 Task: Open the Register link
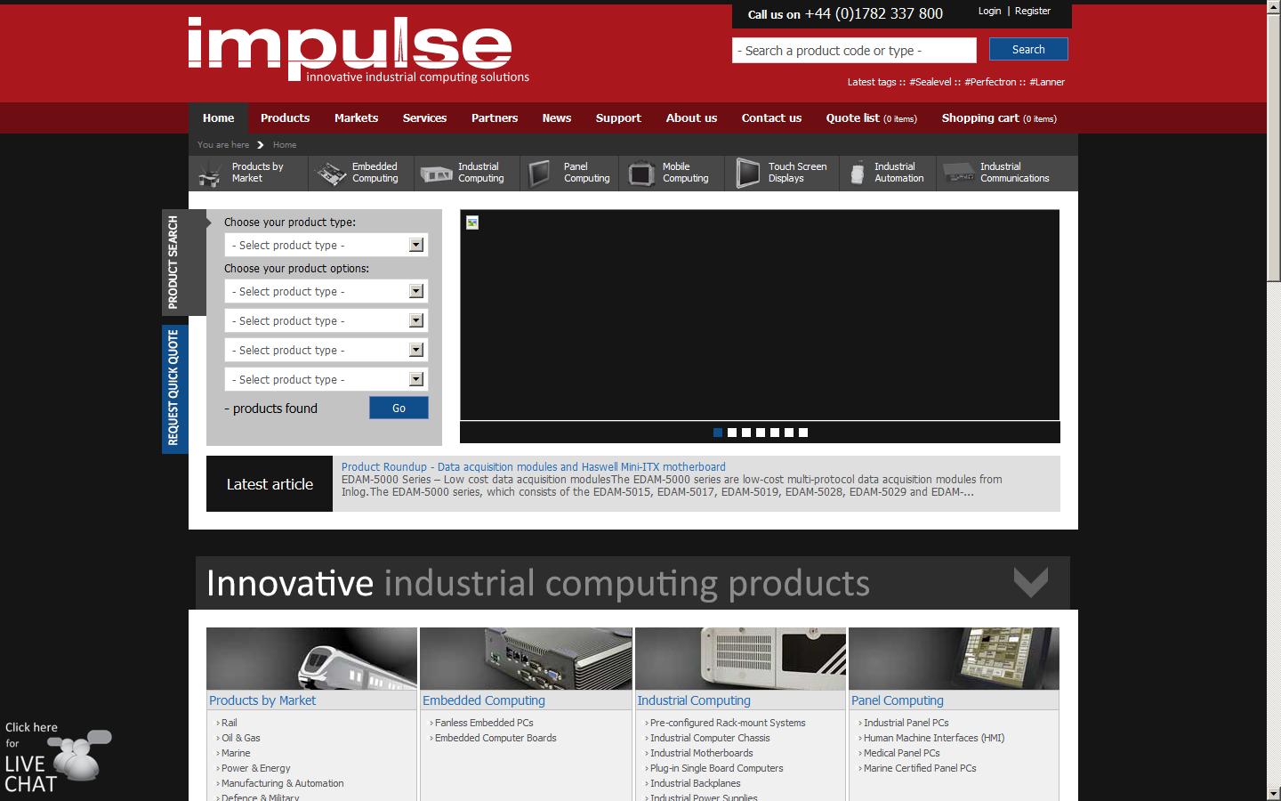point(1032,11)
